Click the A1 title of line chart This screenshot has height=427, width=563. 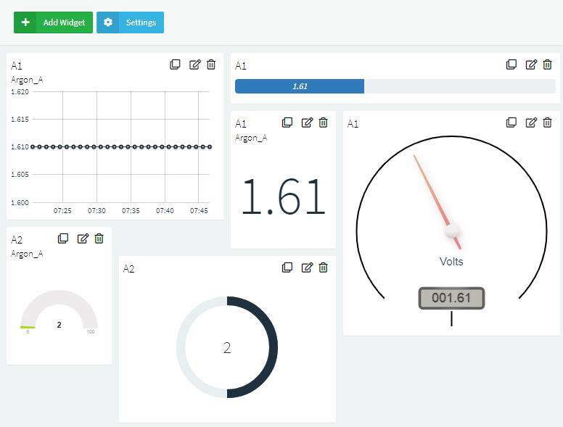17,66
